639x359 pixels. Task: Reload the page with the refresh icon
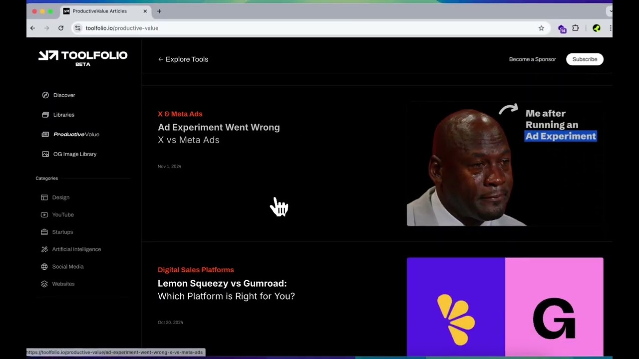[61, 28]
